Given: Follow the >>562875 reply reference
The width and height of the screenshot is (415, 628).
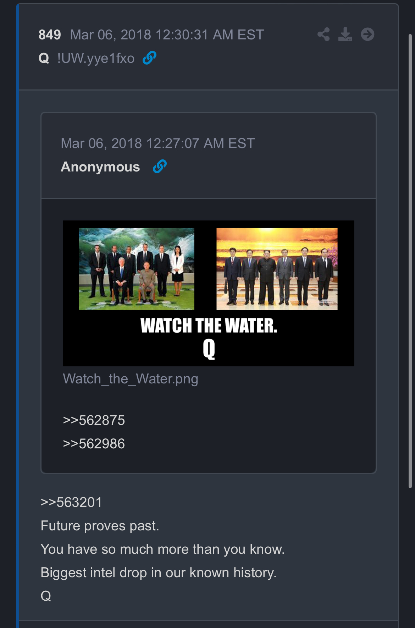Looking at the screenshot, I should [94, 420].
